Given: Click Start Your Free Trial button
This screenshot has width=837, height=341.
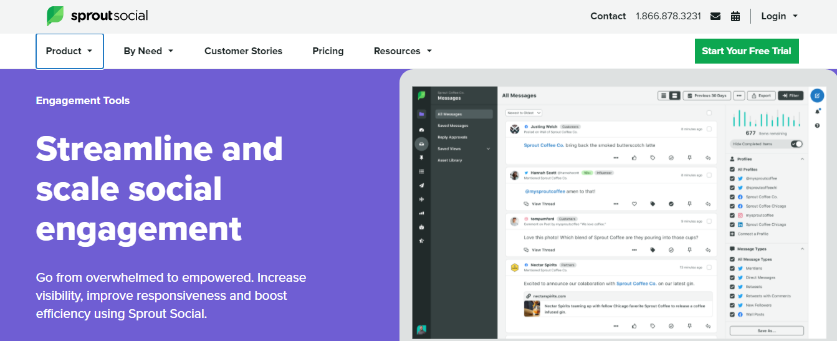Looking at the screenshot, I should (747, 51).
